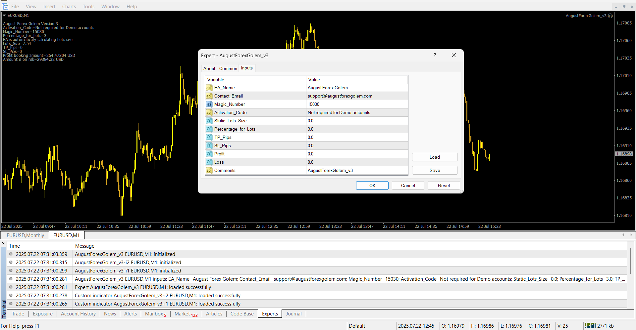Close the Terminal panel with the X

(x=3, y=243)
